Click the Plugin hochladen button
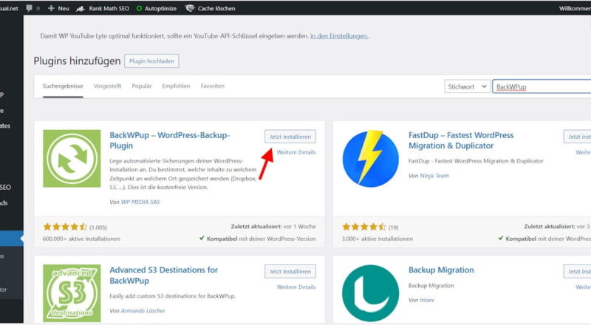Screen dimensions: 591x325 click(151, 61)
